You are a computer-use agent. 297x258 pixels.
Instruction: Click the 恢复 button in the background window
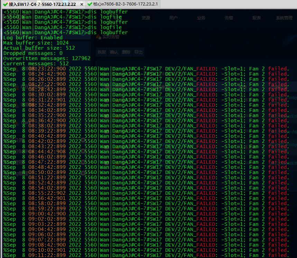tap(102, 52)
